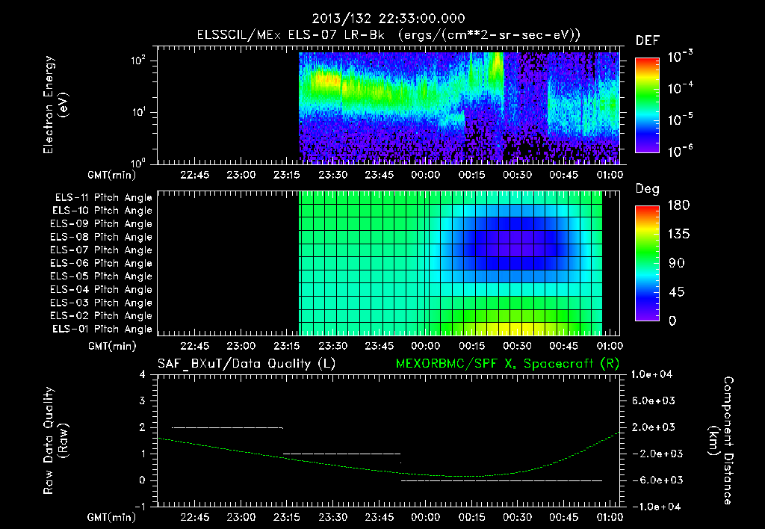Click the data quality line segment at level 0
The width and height of the screenshot is (765, 529).
(501, 480)
